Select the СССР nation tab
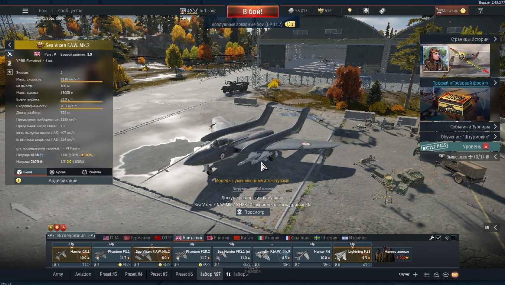The image size is (505, 285). coord(163,238)
